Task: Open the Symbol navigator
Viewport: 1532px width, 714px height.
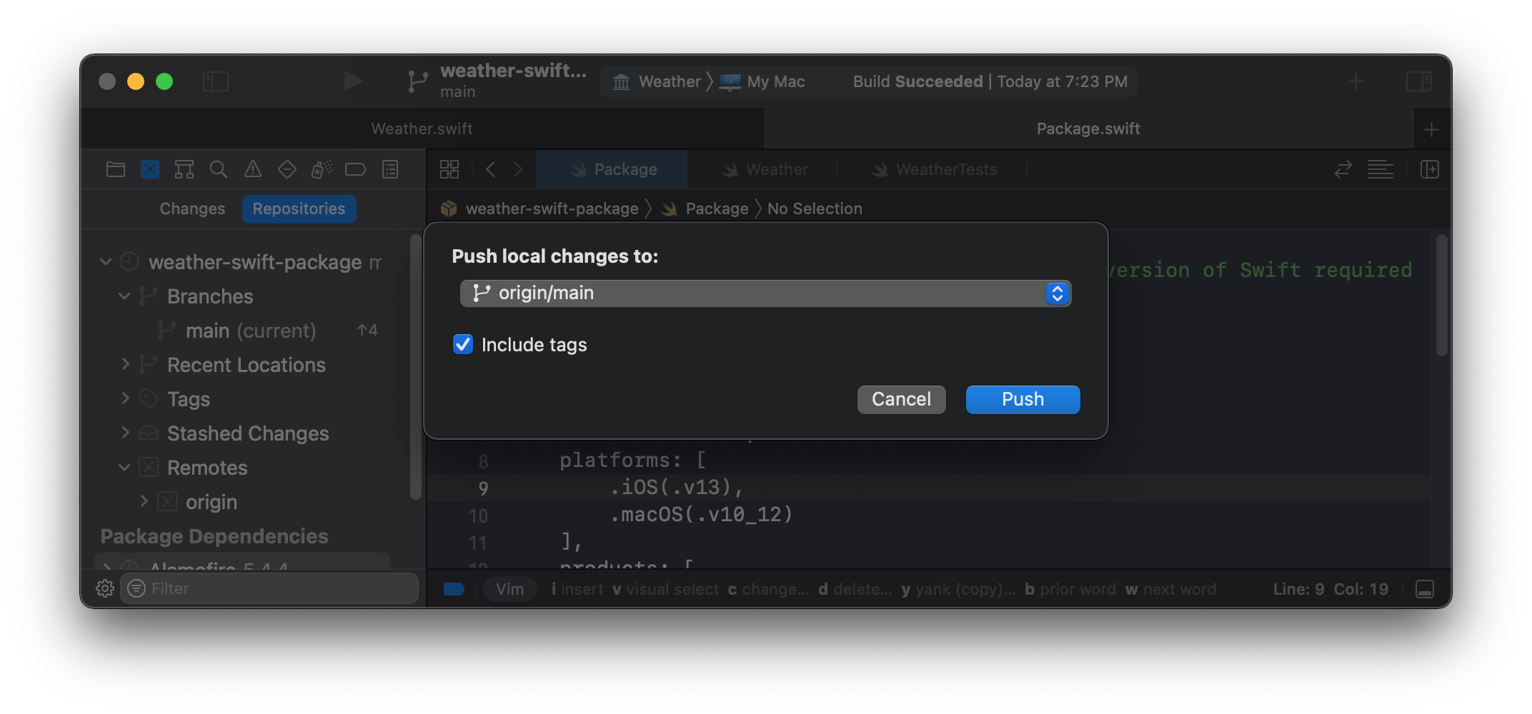Action: (184, 169)
